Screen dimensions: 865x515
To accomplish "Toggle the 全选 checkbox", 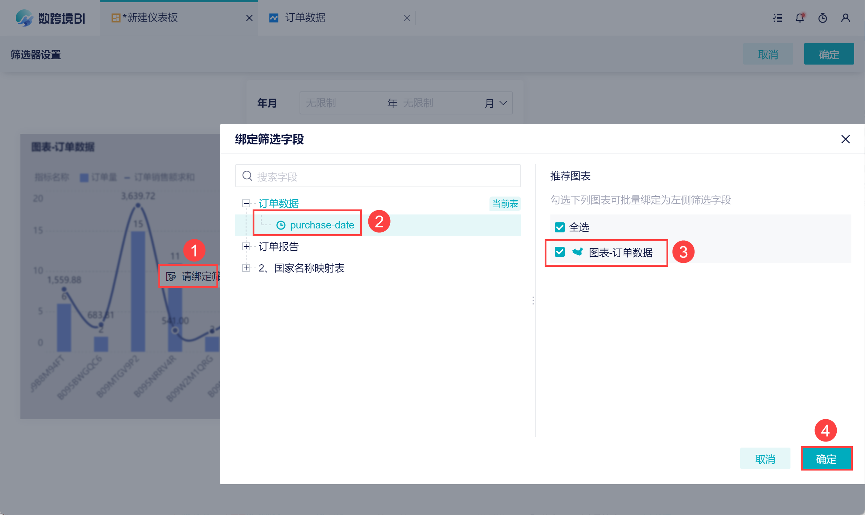I will pyautogui.click(x=559, y=227).
